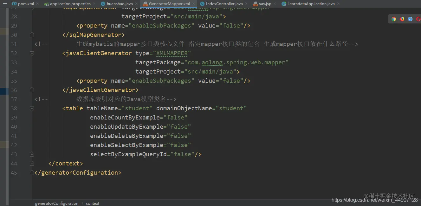Screen dimensions: 421x206
Task: Close the GeneratorMapper.xml tab
Action: pos(194,4)
